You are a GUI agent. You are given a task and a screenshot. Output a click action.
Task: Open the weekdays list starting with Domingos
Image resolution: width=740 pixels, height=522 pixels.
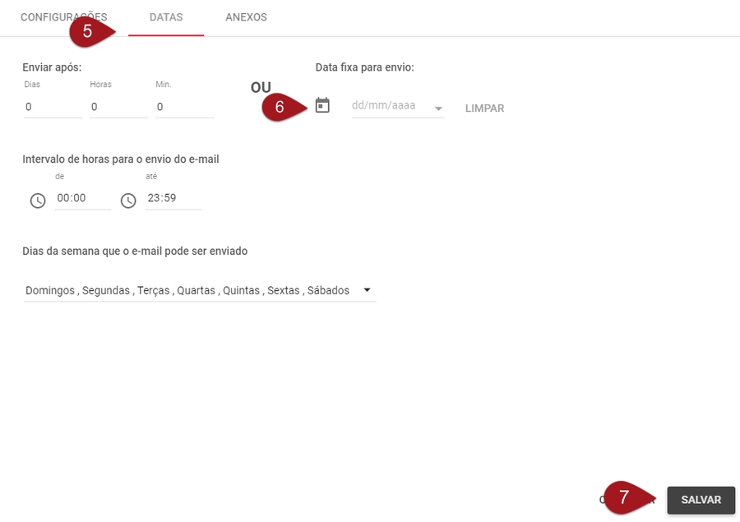point(187,290)
